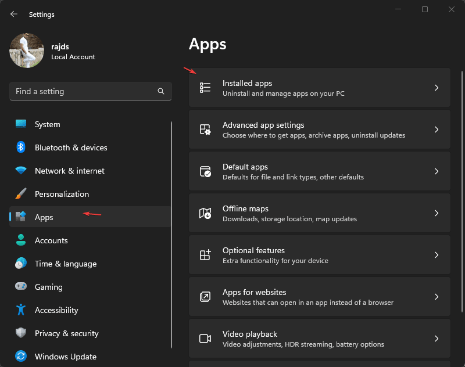Select the Default apps icon
This screenshot has width=465, height=367.
pyautogui.click(x=205, y=171)
